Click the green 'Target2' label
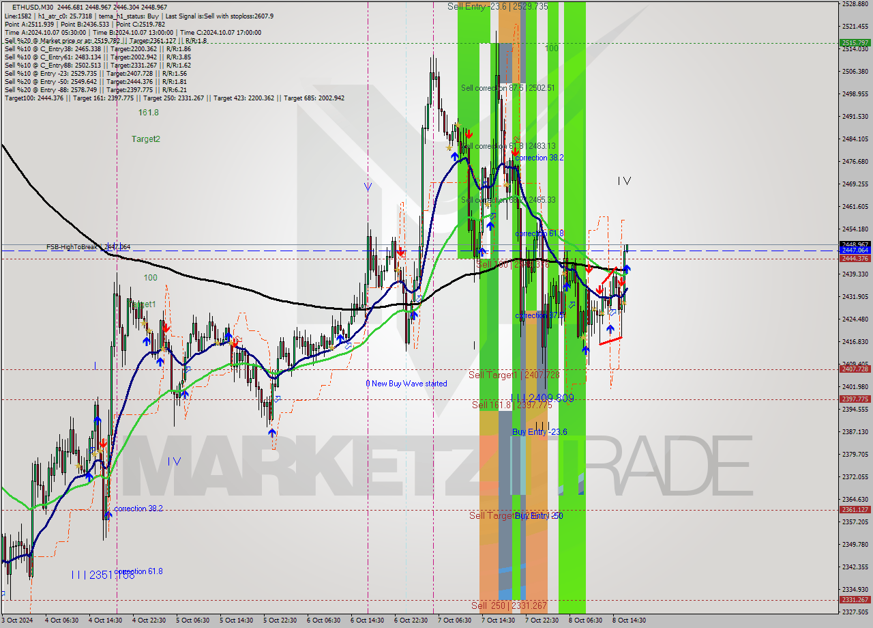The image size is (873, 628). [x=146, y=139]
